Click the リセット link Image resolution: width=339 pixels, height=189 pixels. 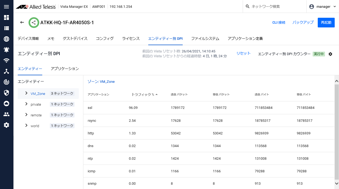pyautogui.click(x=243, y=54)
